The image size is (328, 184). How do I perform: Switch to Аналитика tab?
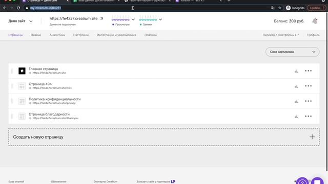57,35
